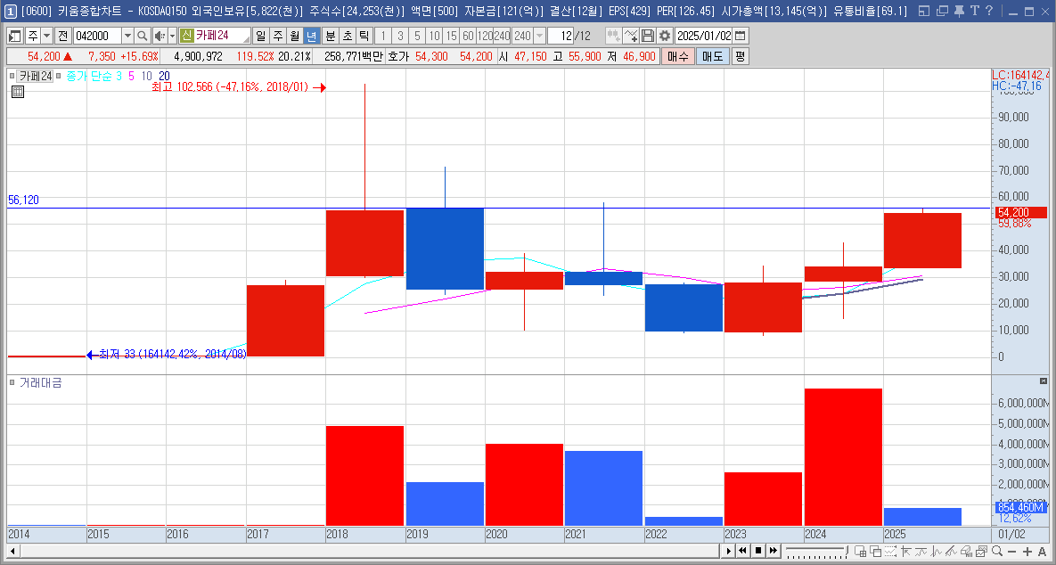Click the 2025/01/02 date field

point(703,36)
